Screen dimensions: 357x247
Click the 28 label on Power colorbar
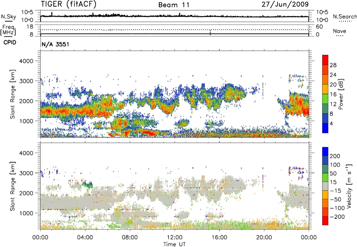pos(333,65)
